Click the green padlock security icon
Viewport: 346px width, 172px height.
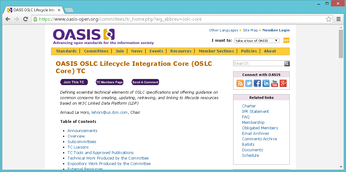(x=35, y=19)
